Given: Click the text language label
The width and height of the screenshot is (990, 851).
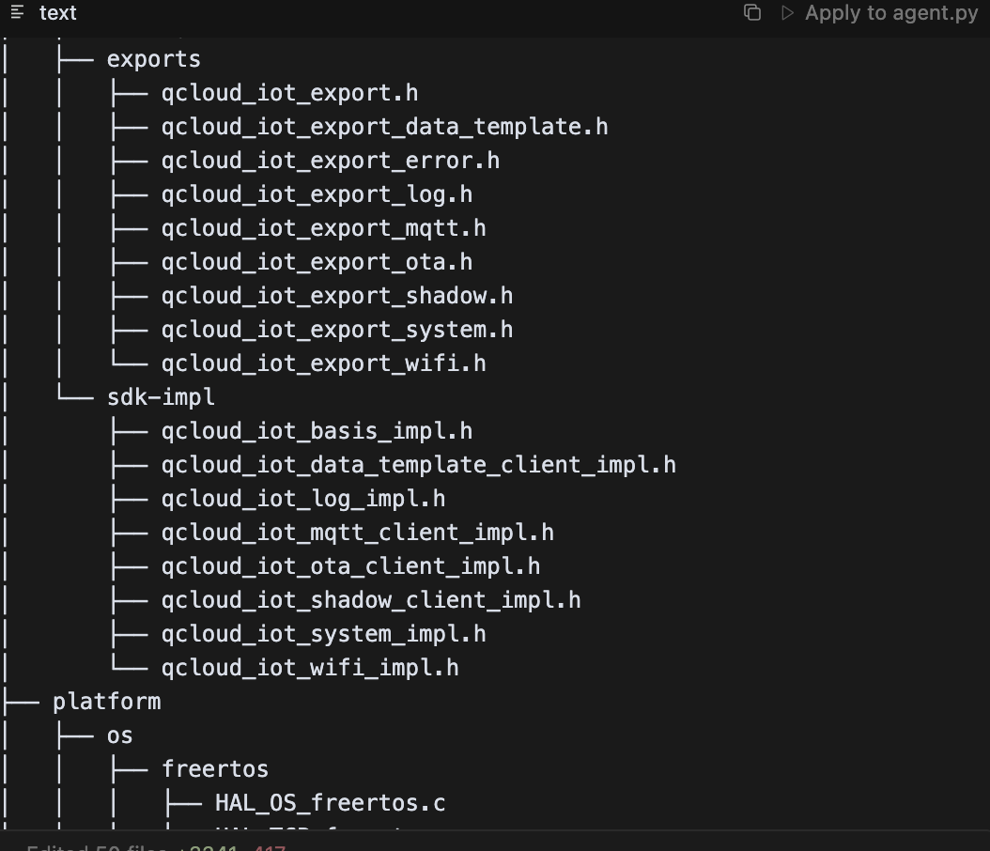Looking at the screenshot, I should [x=58, y=13].
